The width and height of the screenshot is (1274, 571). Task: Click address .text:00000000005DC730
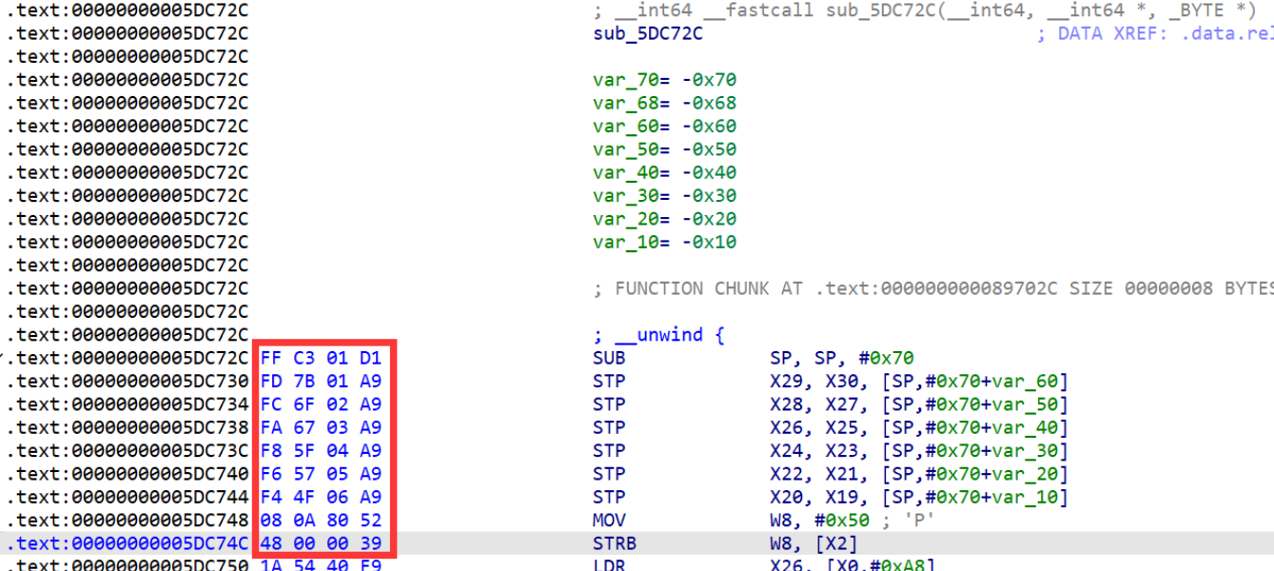127,382
